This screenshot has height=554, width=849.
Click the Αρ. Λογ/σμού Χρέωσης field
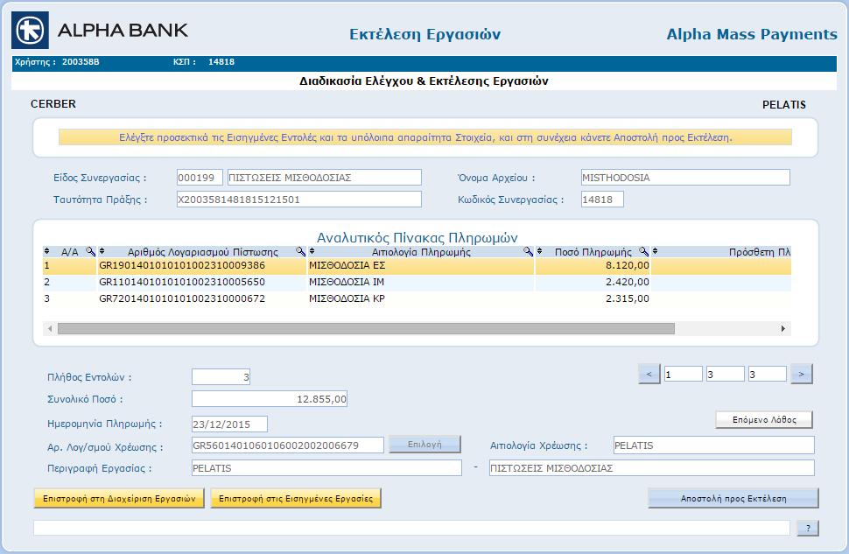point(287,445)
